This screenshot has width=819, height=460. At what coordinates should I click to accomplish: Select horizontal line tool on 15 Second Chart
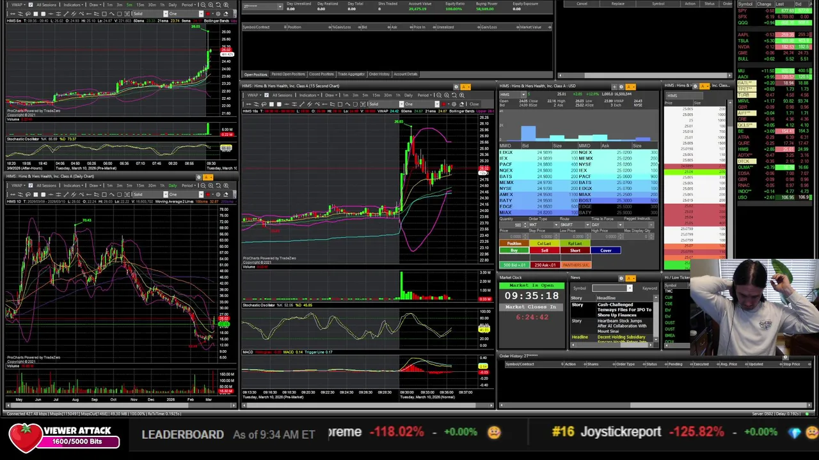[x=287, y=104]
